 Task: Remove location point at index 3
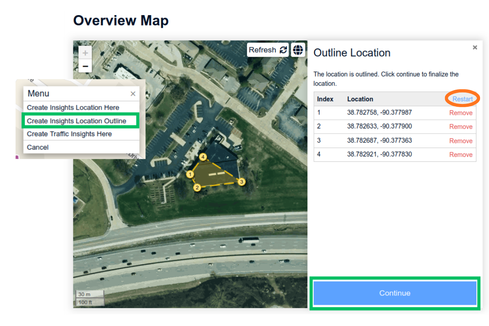pos(460,141)
